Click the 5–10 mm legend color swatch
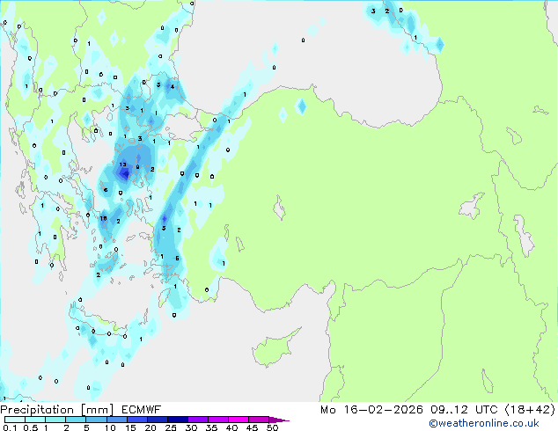This screenshot has width=558, height=431. [96, 420]
